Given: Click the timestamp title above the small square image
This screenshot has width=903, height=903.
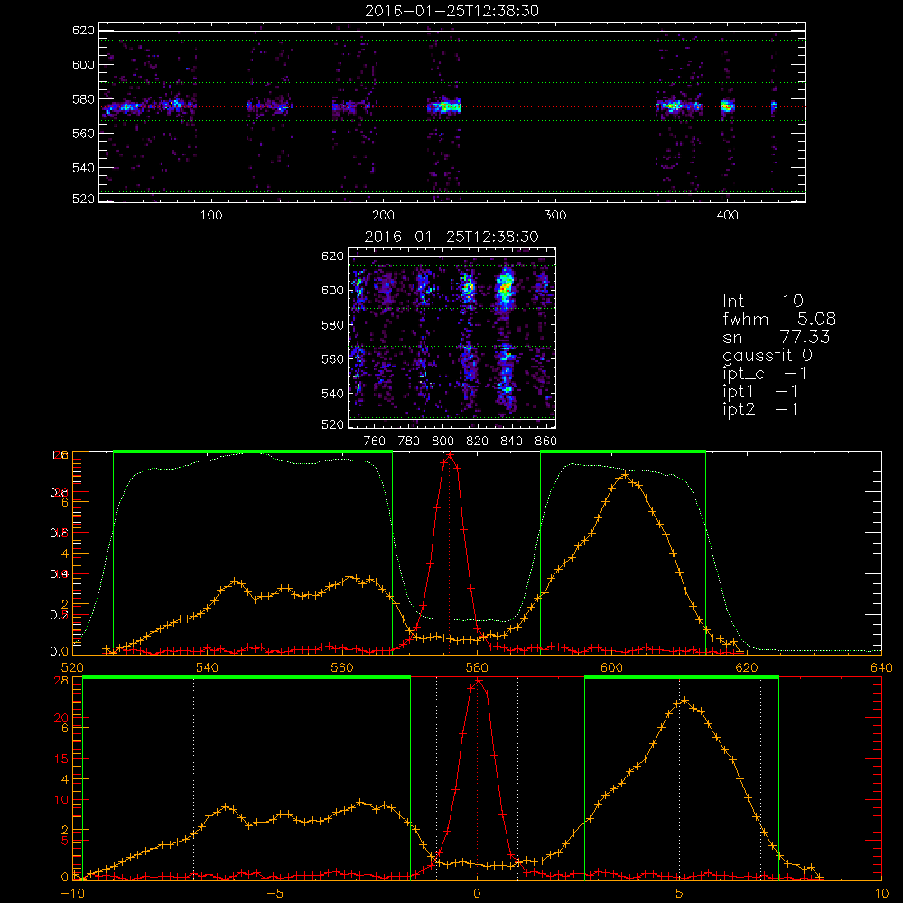Looking at the screenshot, I should click(x=451, y=236).
